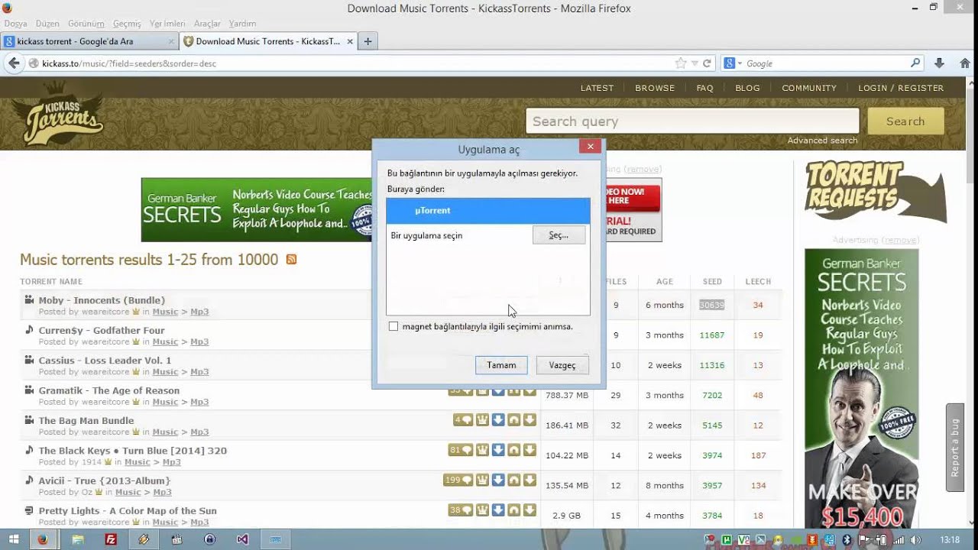Open the COMMUNITY navigation link

[809, 88]
